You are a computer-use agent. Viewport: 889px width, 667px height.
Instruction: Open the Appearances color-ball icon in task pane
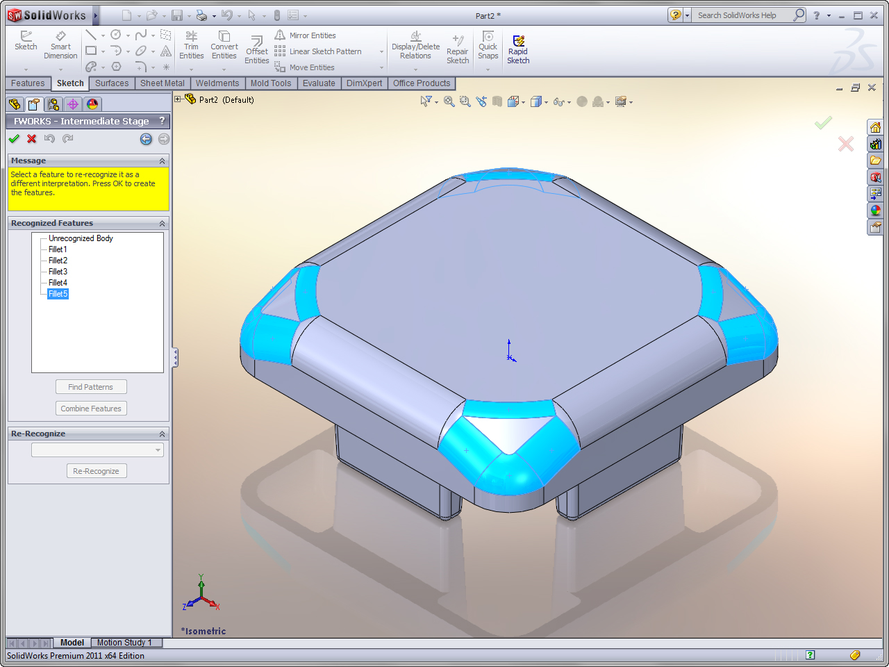[875, 210]
